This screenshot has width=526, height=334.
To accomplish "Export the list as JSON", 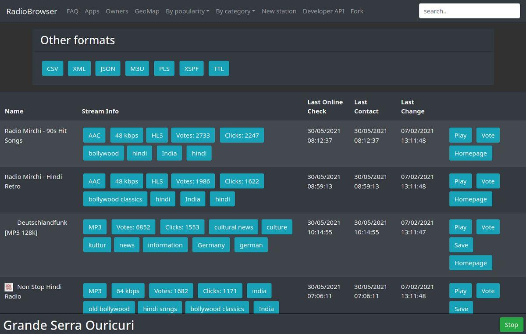I will (x=108, y=69).
